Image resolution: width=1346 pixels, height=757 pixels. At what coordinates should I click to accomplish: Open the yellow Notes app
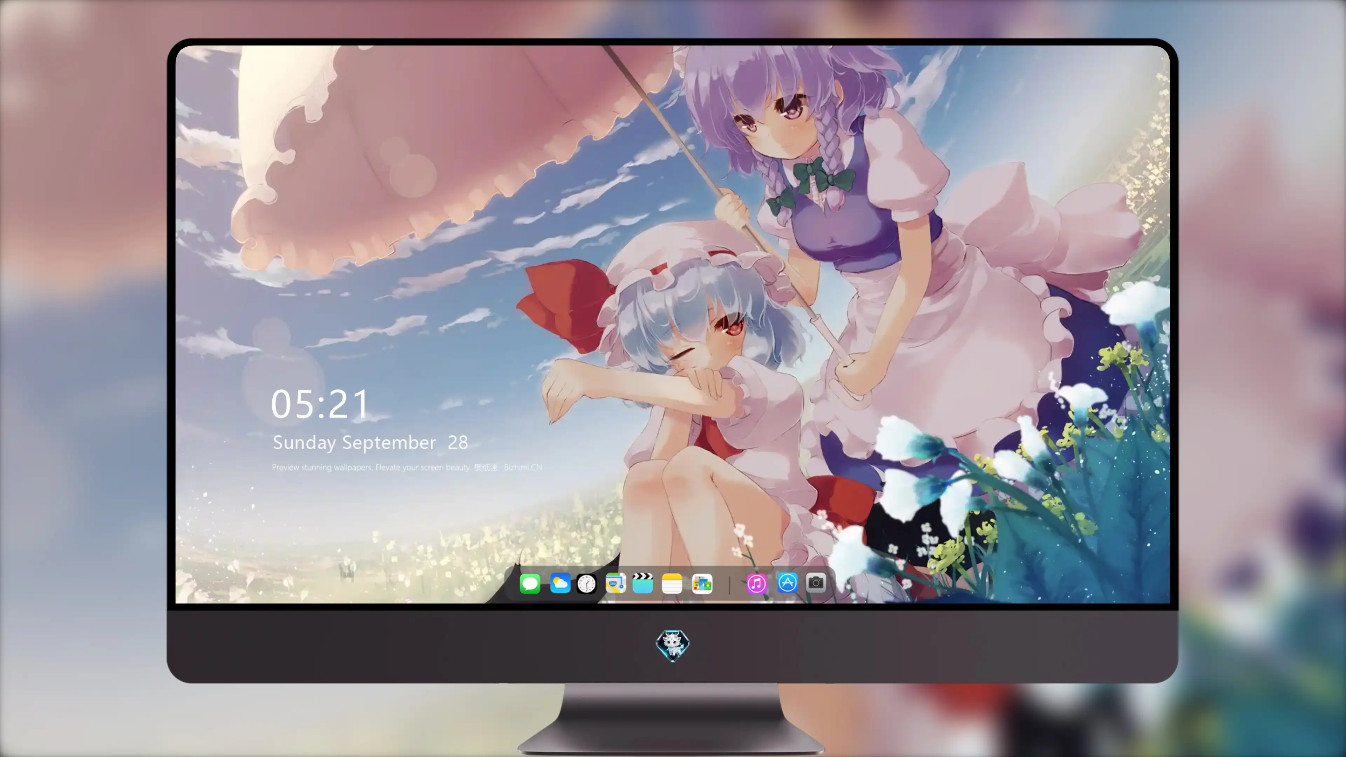point(672,584)
